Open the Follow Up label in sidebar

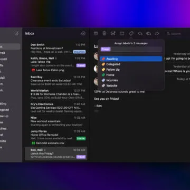pos(4,116)
